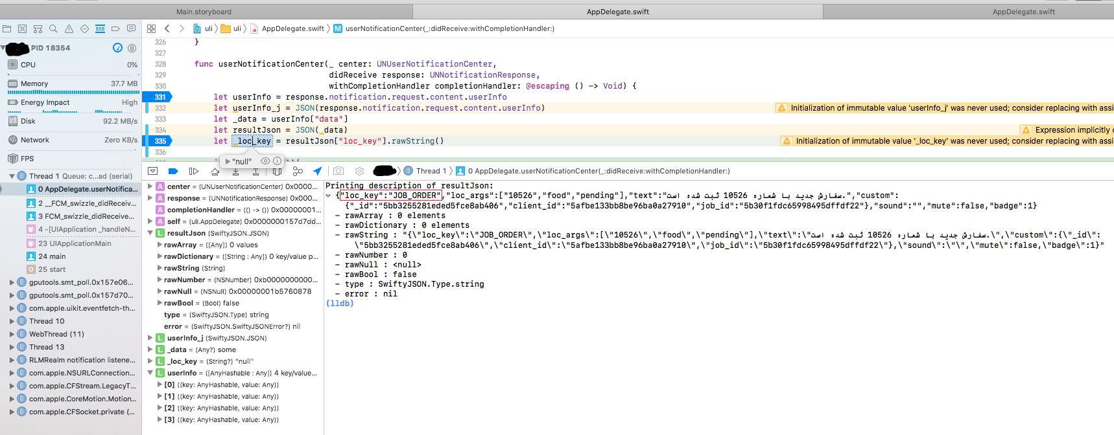Screen dimensions: 1114x435
Task: Open the Disk gauge report
Action: pyautogui.click(x=71, y=121)
